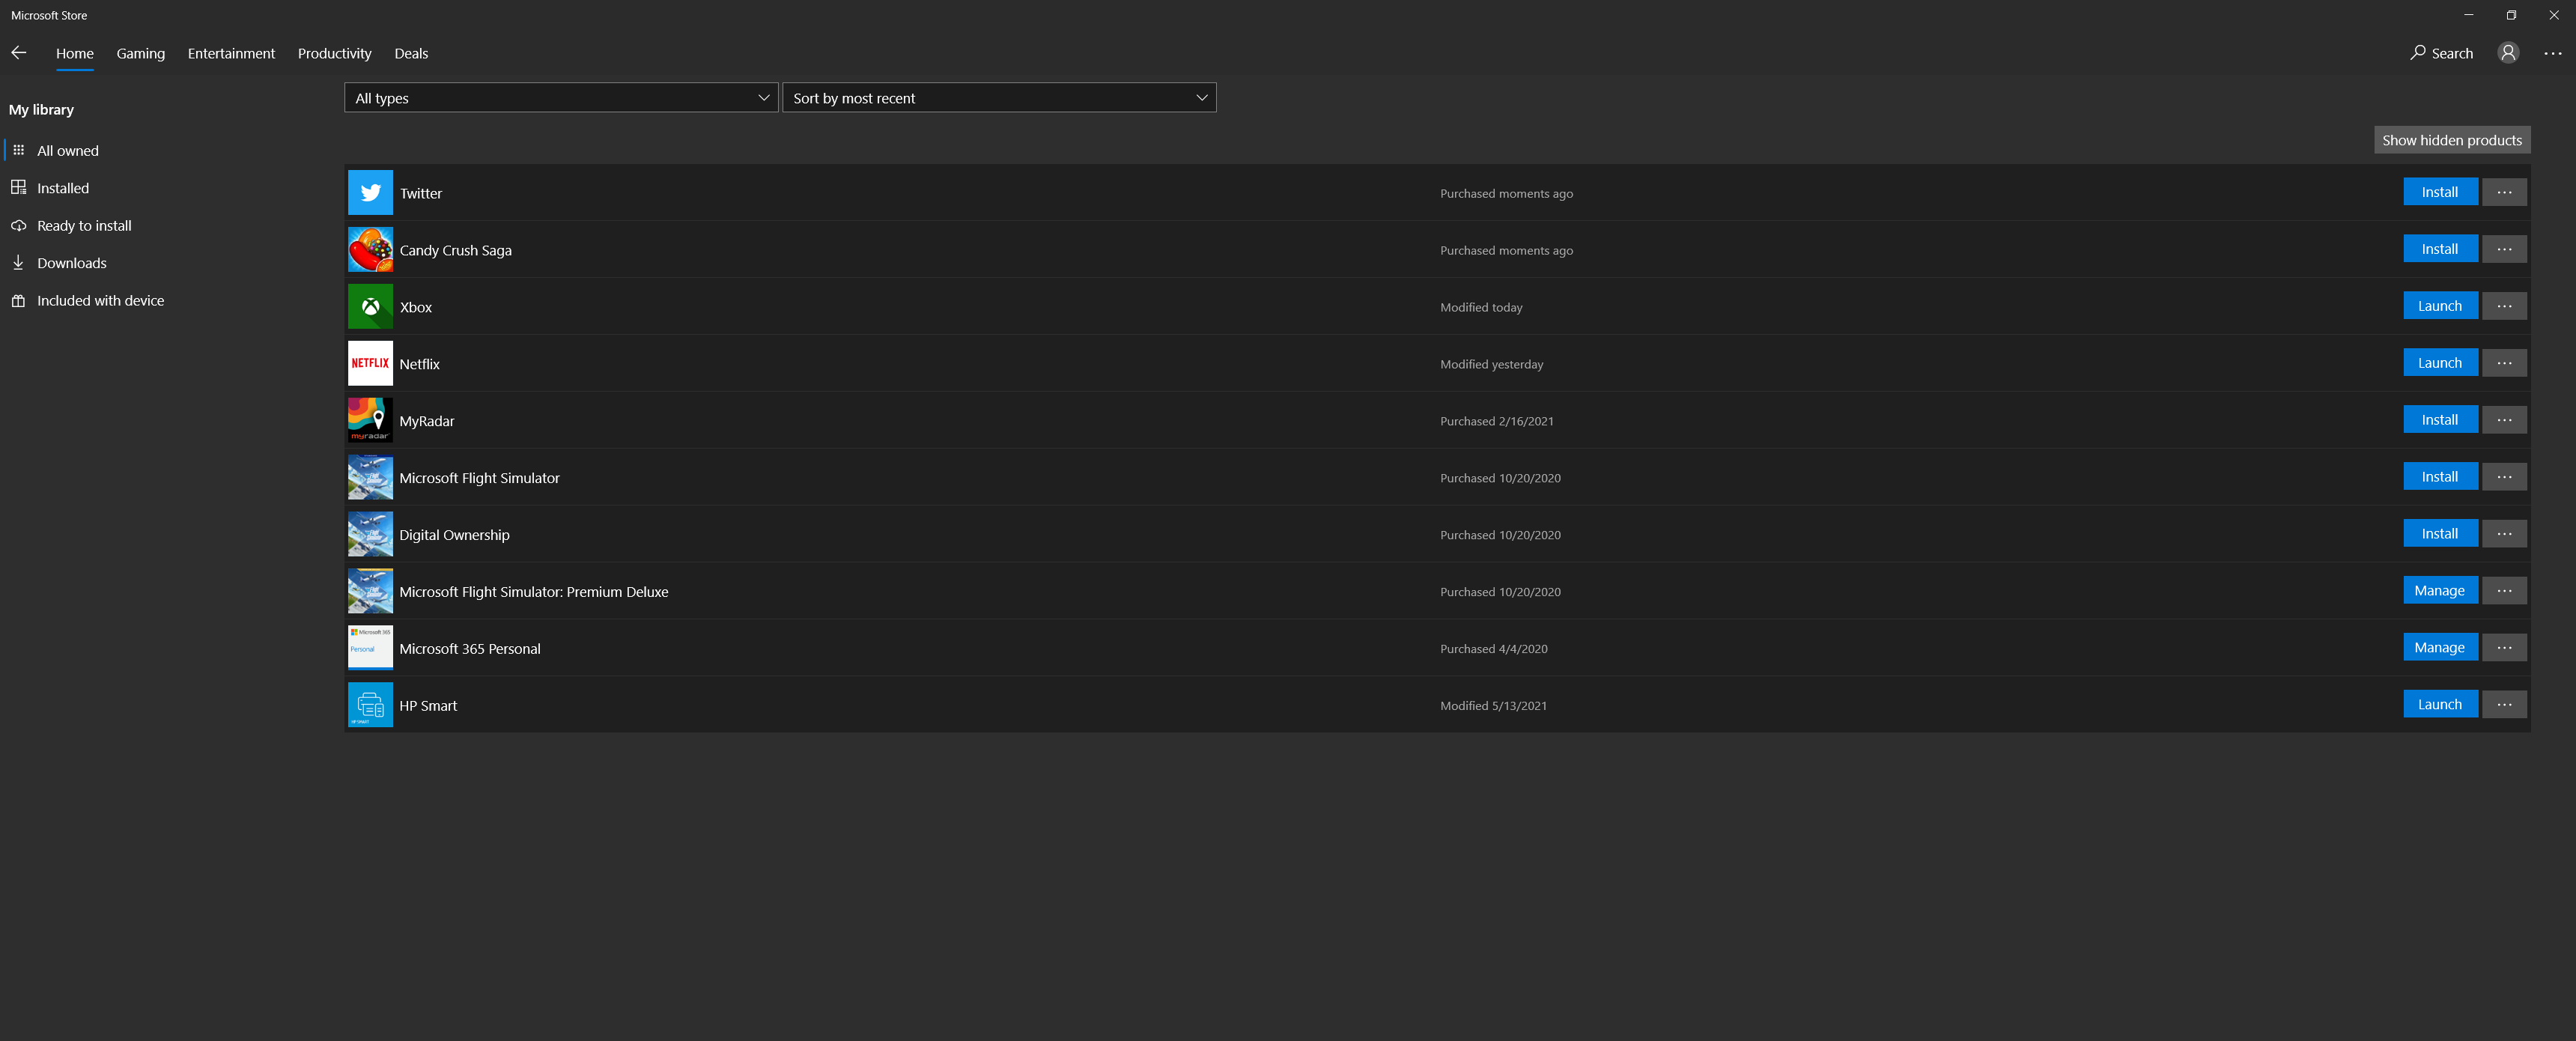Click the "Purchased 2/16/2021" text
Viewport: 2576px width, 1041px height.
click(x=1497, y=421)
